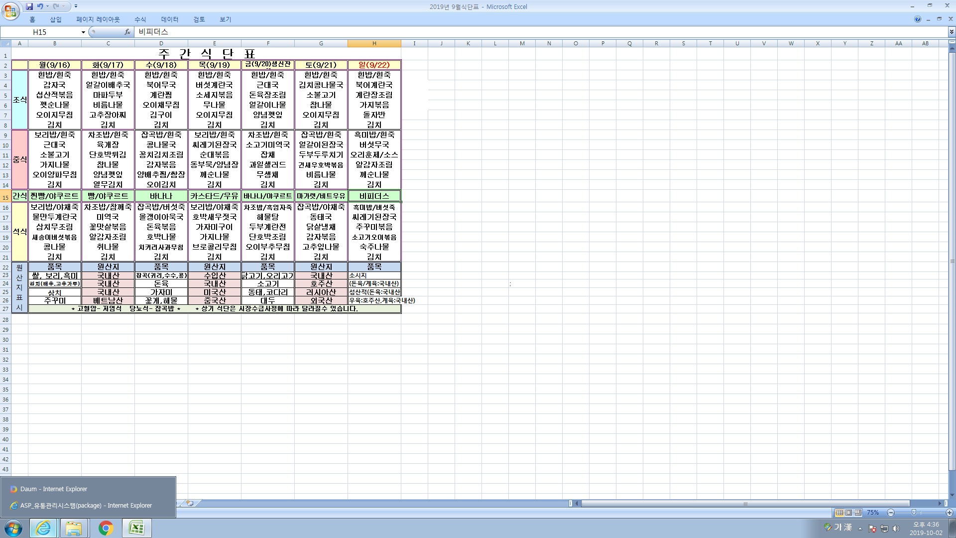Click the zoom in plus button
This screenshot has width=956, height=538.
point(949,513)
